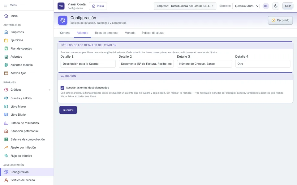The height and width of the screenshot is (185, 297).
Task: Open Empresas label in sidebar
Action: pyautogui.click(x=17, y=32)
